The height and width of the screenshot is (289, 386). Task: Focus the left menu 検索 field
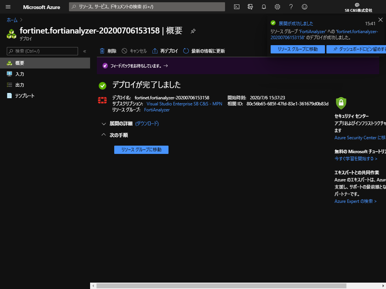pos(42,51)
